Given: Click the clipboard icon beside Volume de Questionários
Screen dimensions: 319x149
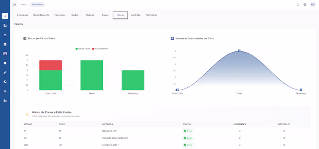Looking at the screenshot, I should tap(172, 38).
